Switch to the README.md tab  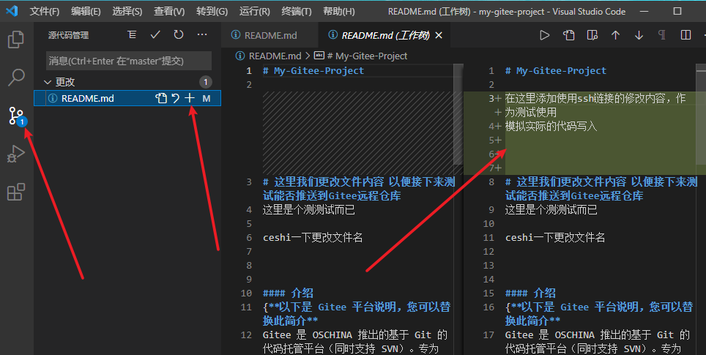(x=270, y=35)
